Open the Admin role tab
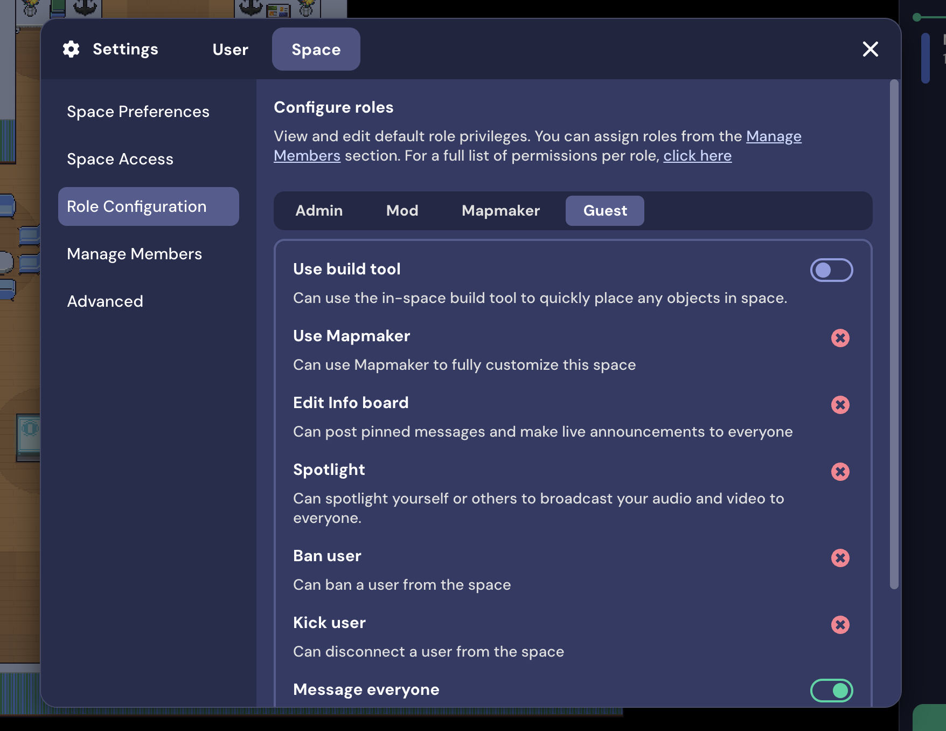946x731 pixels. click(x=319, y=211)
